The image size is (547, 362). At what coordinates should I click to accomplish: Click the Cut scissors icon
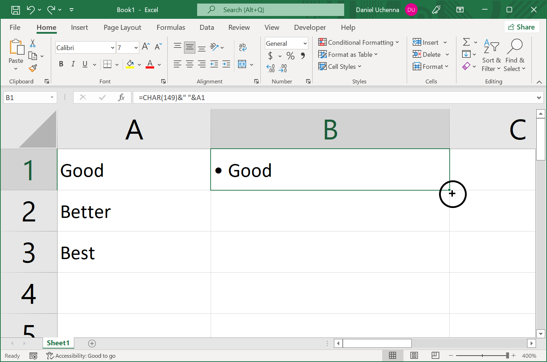(x=33, y=43)
